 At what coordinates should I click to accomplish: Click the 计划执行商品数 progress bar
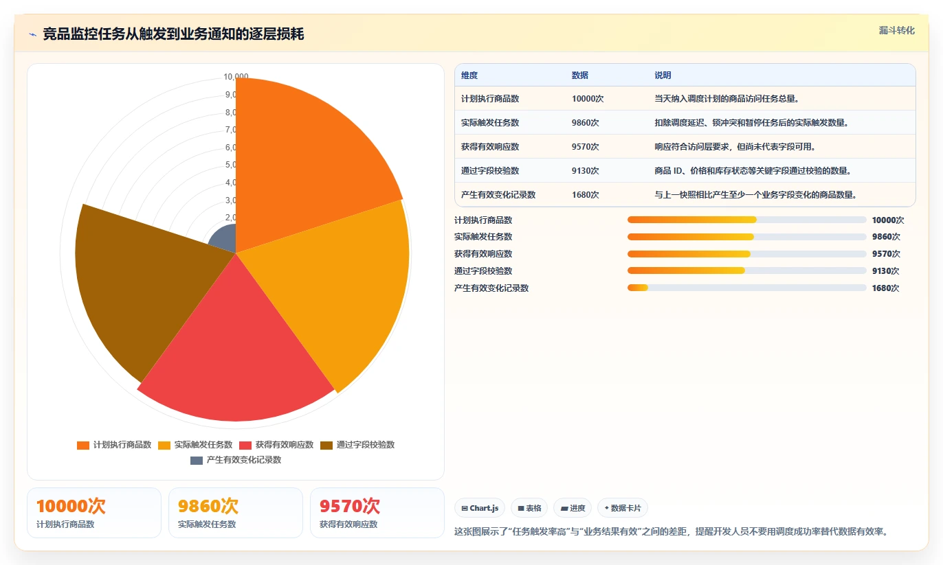[746, 220]
